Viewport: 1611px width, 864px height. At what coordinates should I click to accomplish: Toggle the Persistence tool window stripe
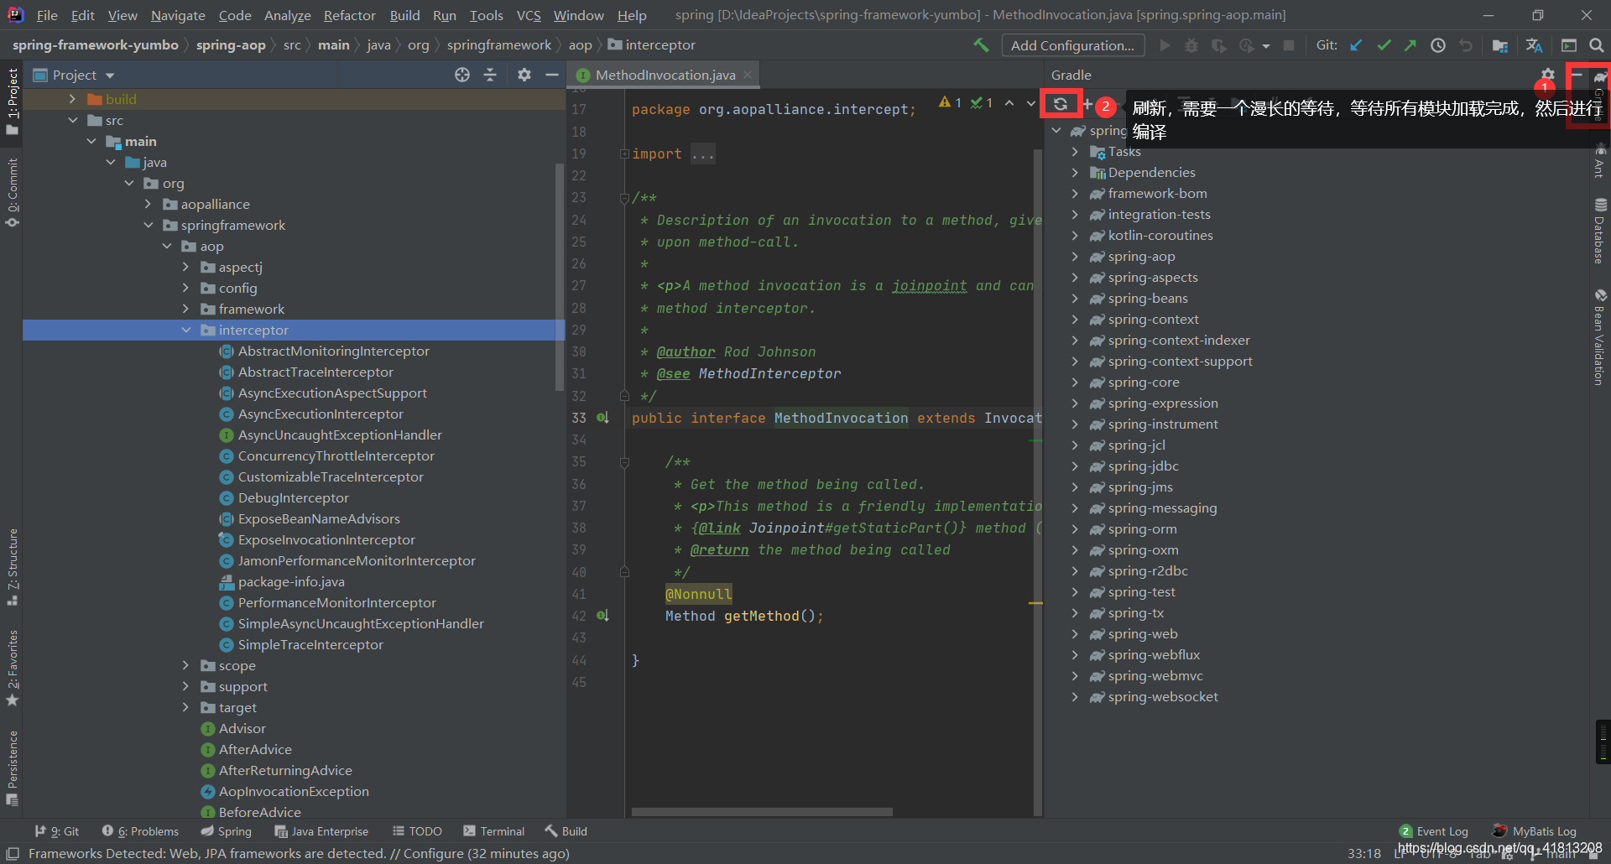(x=12, y=768)
